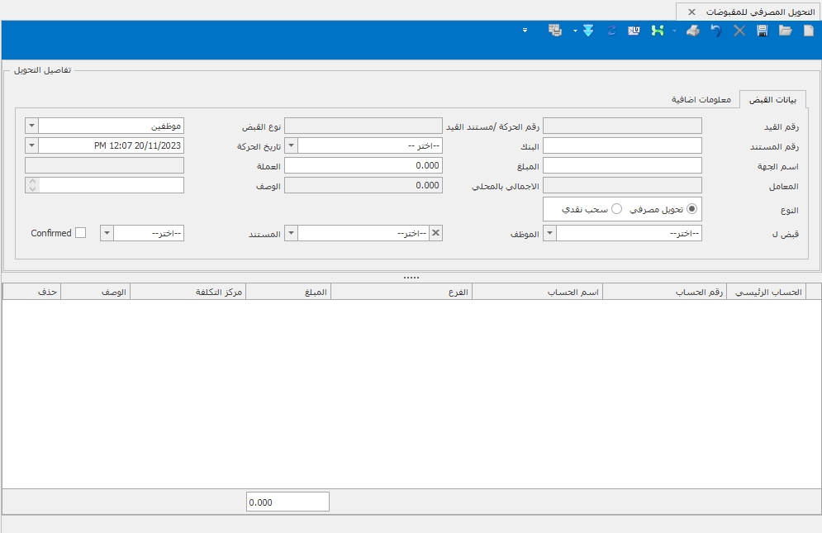Save the transfer with the floppy disk icon
822x533 pixels.
click(763, 31)
